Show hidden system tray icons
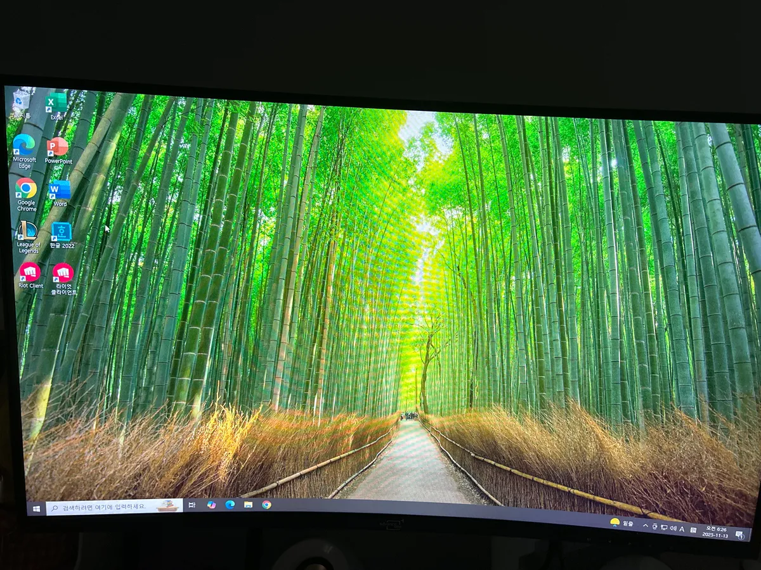 pyautogui.click(x=646, y=526)
